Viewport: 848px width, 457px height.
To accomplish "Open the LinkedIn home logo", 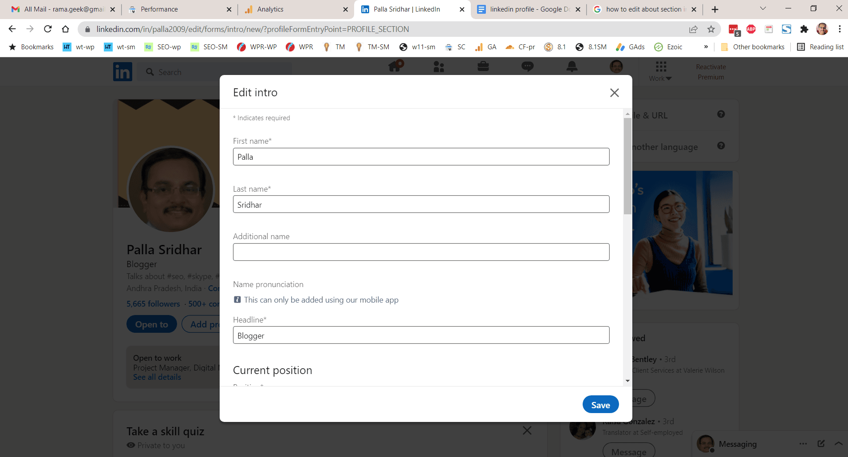I will coord(122,71).
